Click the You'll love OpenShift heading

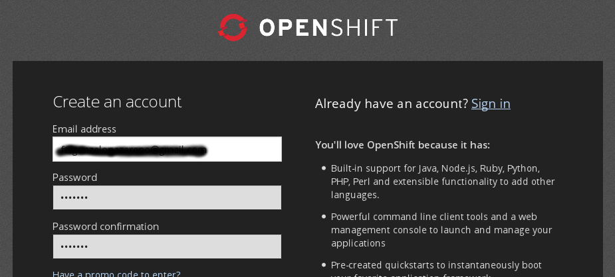click(x=402, y=144)
